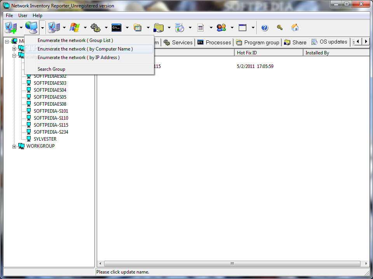The height and width of the screenshot is (279, 373).
Task: Select the Search Group menu entry
Action: point(89,69)
